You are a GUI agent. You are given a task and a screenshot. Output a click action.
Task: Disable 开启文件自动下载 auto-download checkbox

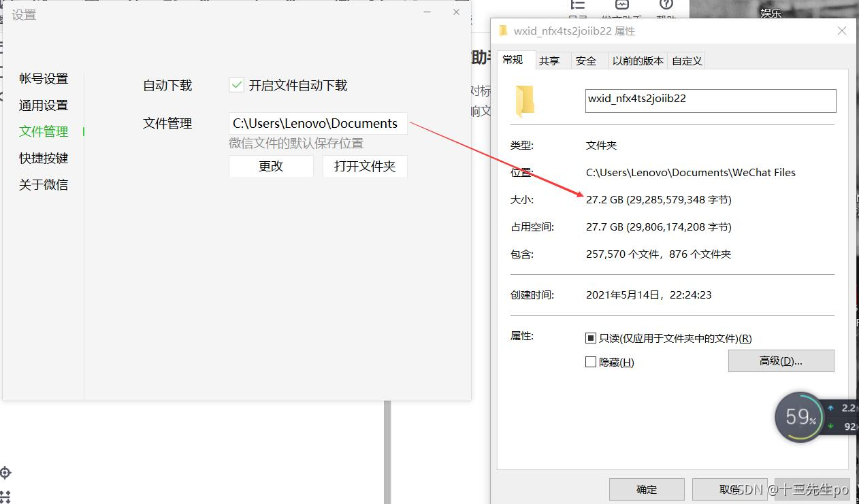[236, 84]
